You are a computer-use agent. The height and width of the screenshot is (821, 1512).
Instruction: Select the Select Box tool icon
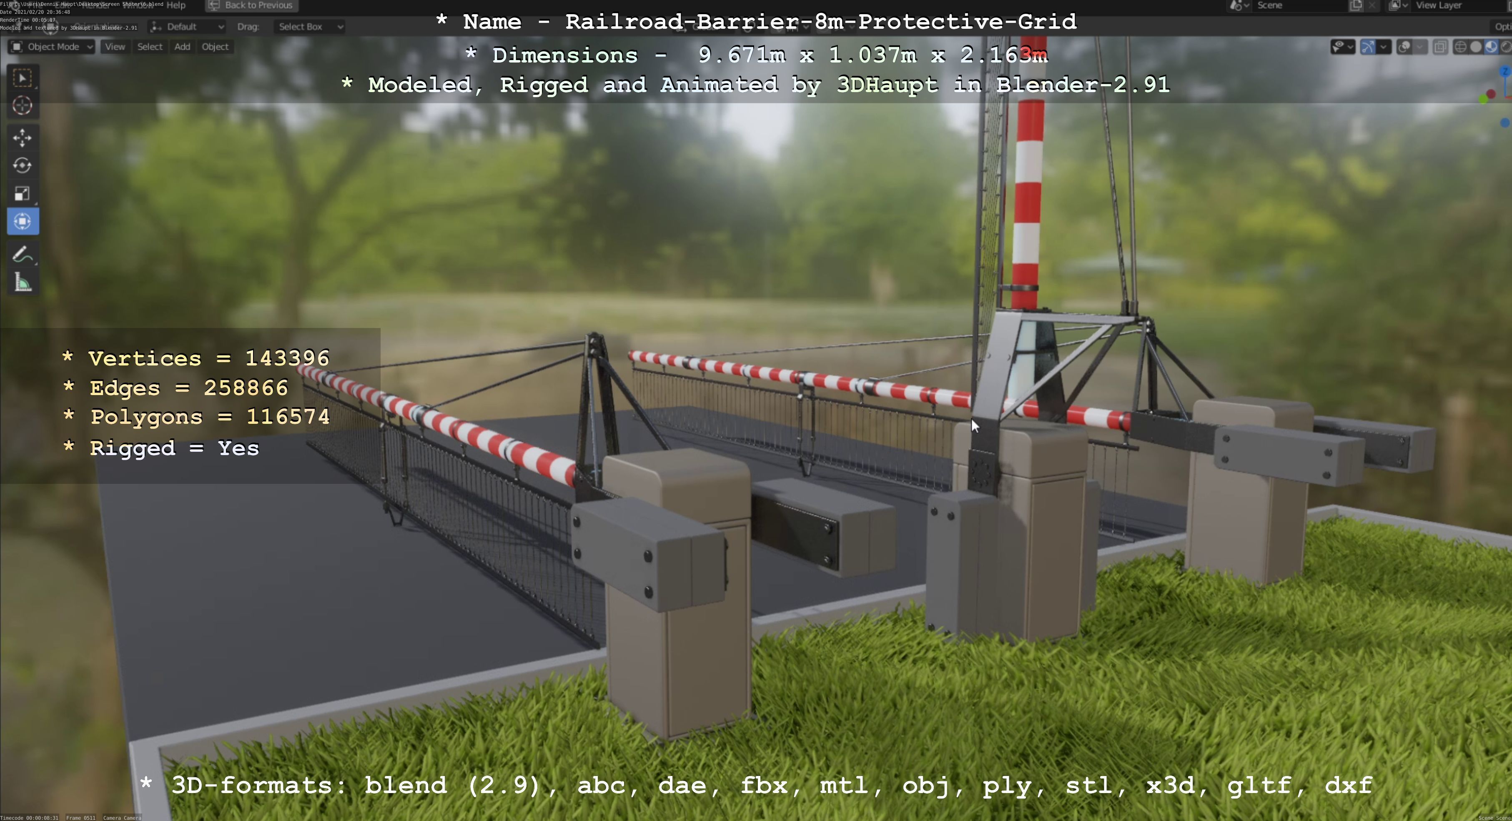[23, 78]
